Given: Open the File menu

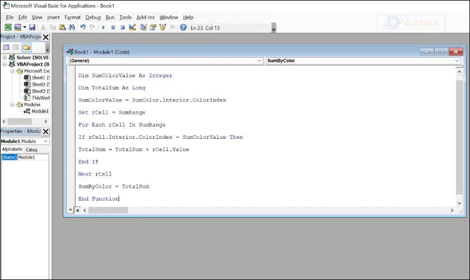Looking at the screenshot, I should pyautogui.click(x=10, y=17).
